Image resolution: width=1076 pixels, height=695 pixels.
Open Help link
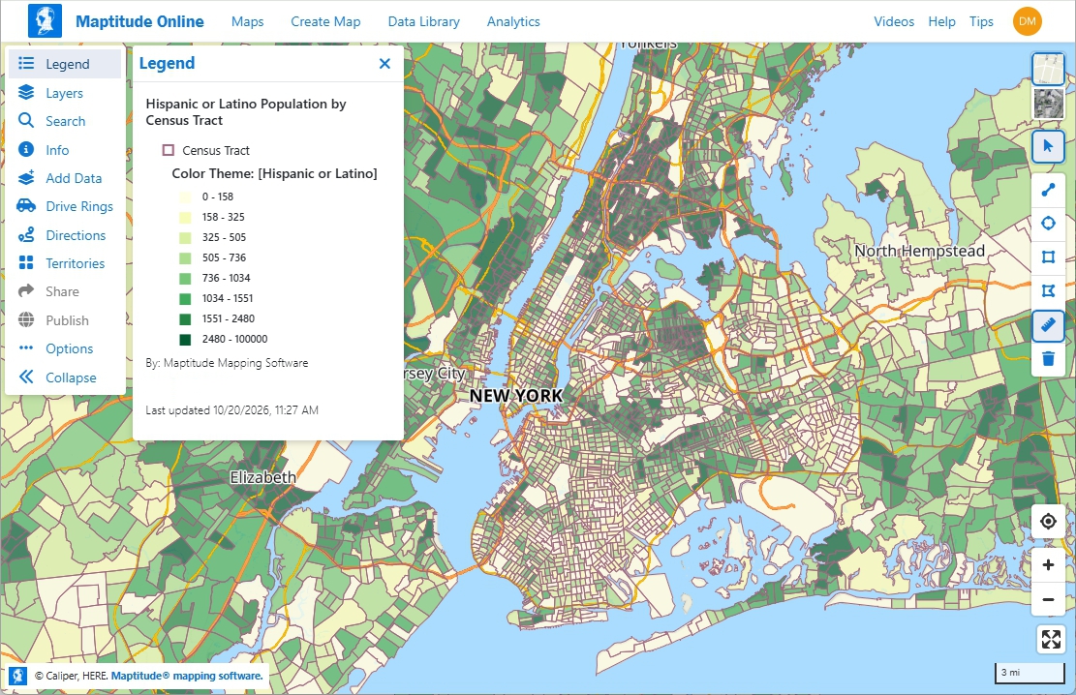941,21
